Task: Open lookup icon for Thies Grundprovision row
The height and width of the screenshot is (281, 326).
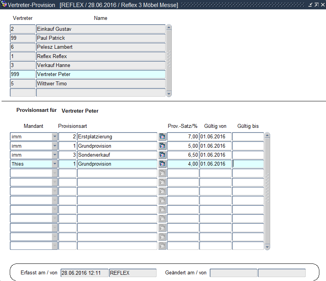Action: 162,164
